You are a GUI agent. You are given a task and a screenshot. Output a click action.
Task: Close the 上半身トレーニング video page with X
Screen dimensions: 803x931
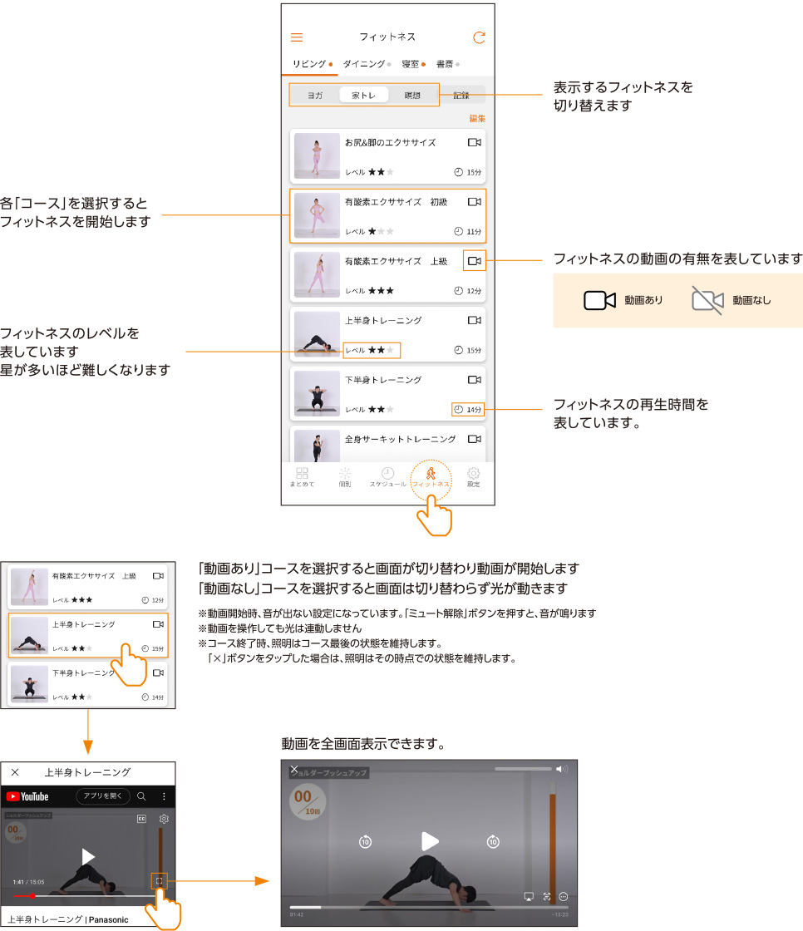point(15,772)
